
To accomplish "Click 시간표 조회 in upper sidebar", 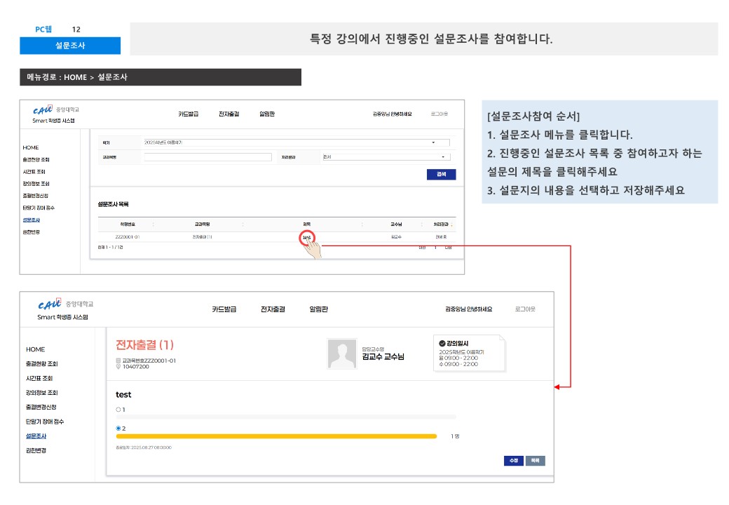I will click(34, 172).
